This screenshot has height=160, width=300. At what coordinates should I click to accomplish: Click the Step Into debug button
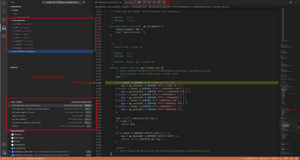click(x=149, y=2)
